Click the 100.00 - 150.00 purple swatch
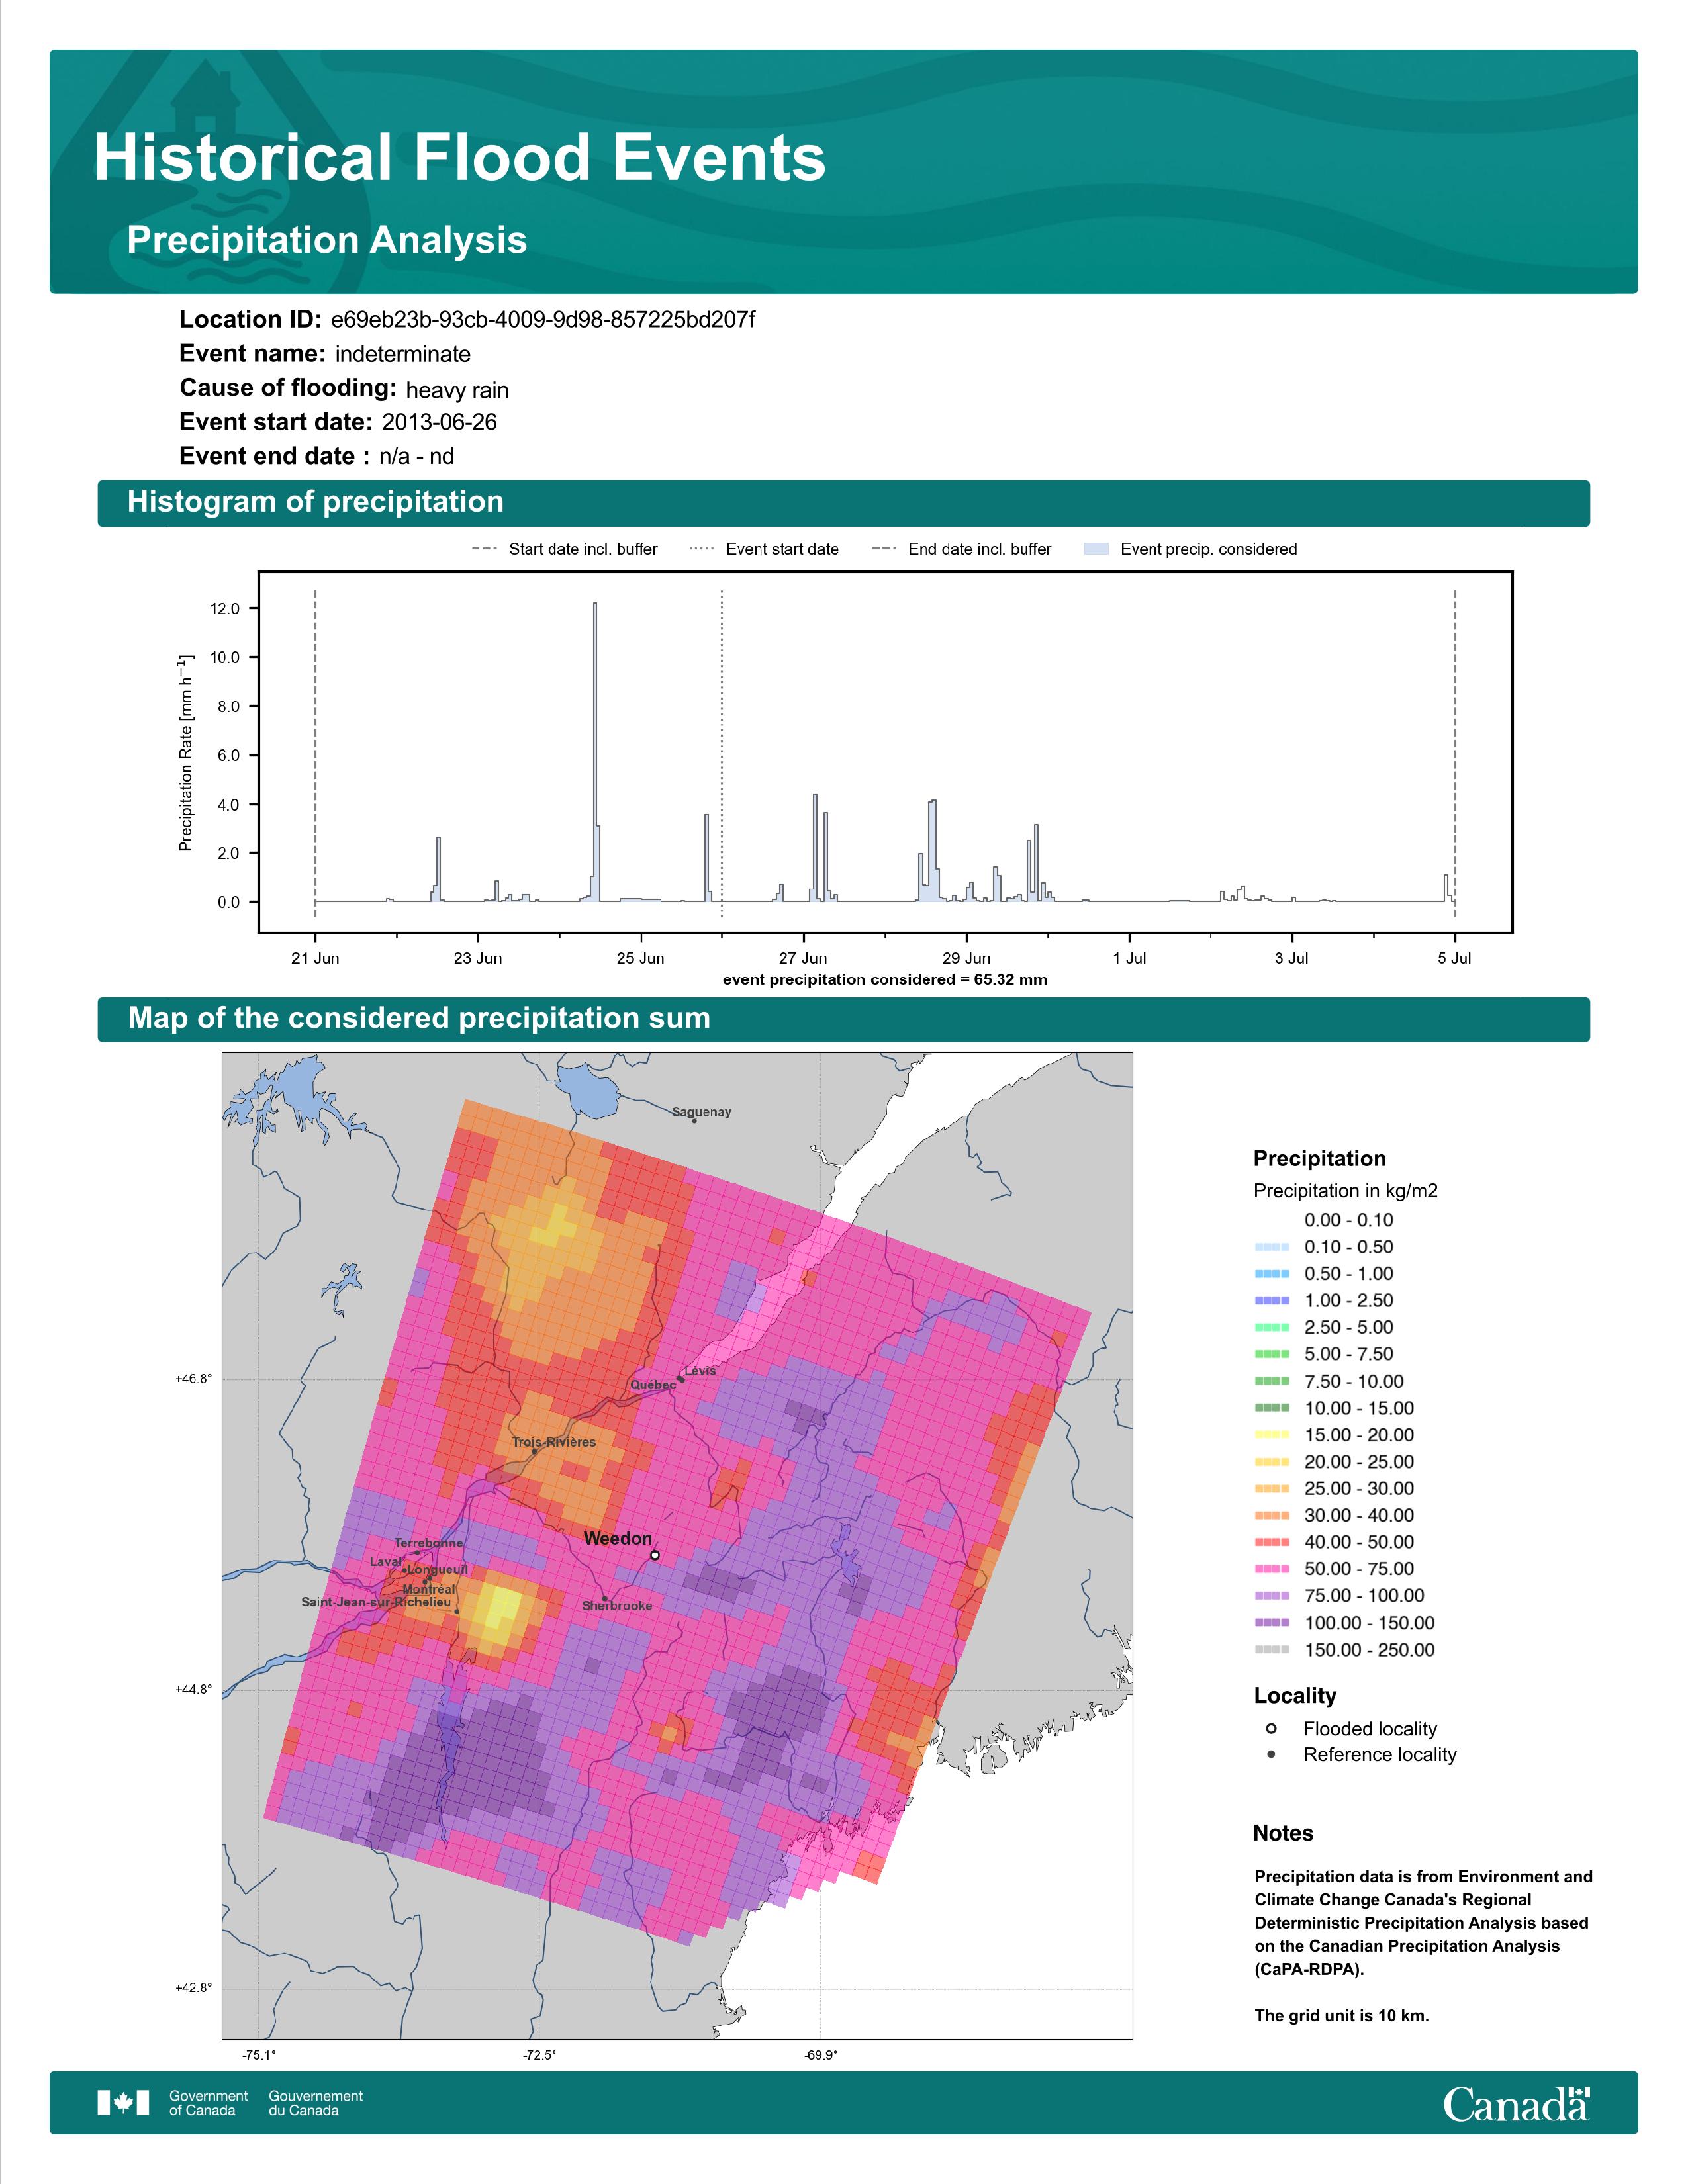1688x2184 pixels. pyautogui.click(x=1272, y=1623)
